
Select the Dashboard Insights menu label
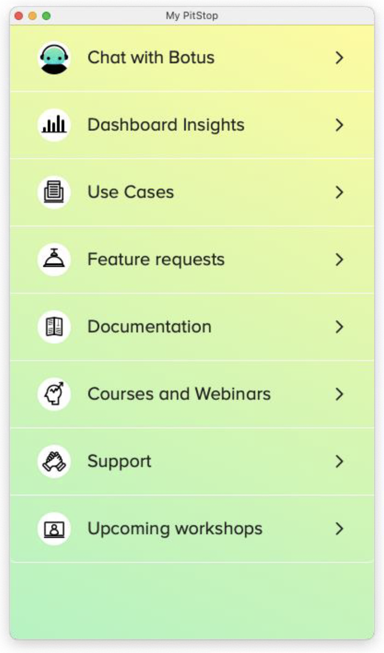pyautogui.click(x=166, y=125)
